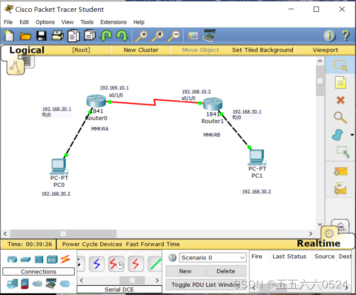356x295 pixels.
Task: Select the Delete tool red X
Action: click(x=340, y=100)
